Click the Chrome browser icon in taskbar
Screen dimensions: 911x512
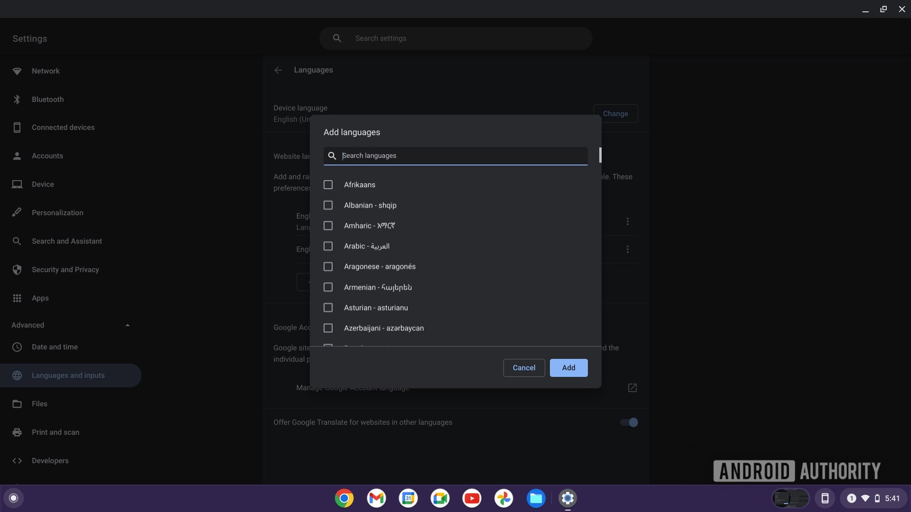[x=344, y=498]
